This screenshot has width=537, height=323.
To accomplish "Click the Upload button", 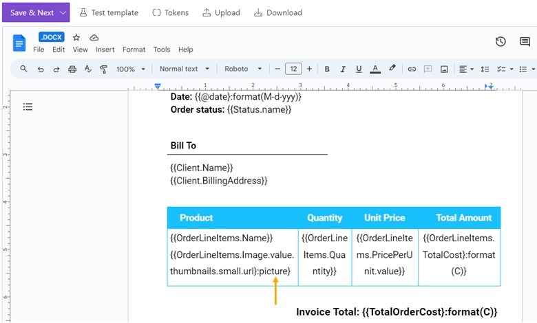I will tap(221, 13).
